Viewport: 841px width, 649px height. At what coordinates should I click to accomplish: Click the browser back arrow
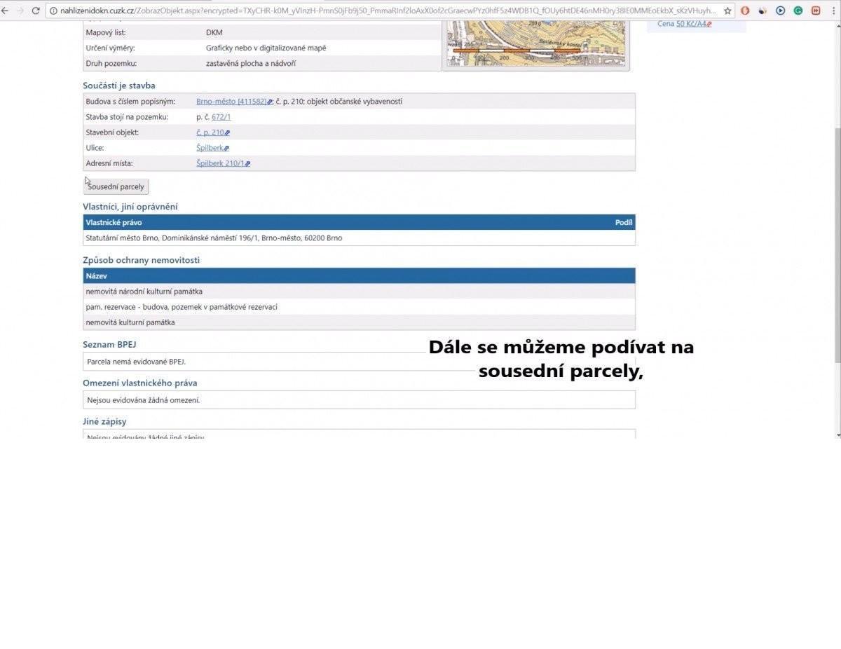coord(4,11)
